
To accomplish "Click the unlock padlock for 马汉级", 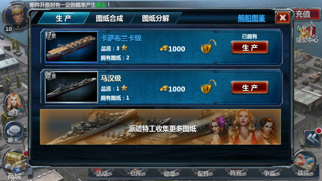I will coord(208,87).
